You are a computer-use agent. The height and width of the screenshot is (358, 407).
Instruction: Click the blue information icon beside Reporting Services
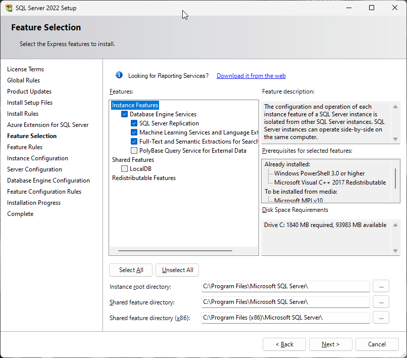[x=119, y=75]
